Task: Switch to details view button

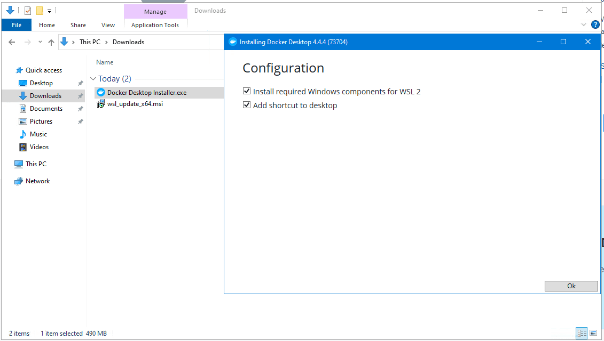Action: [x=582, y=333]
